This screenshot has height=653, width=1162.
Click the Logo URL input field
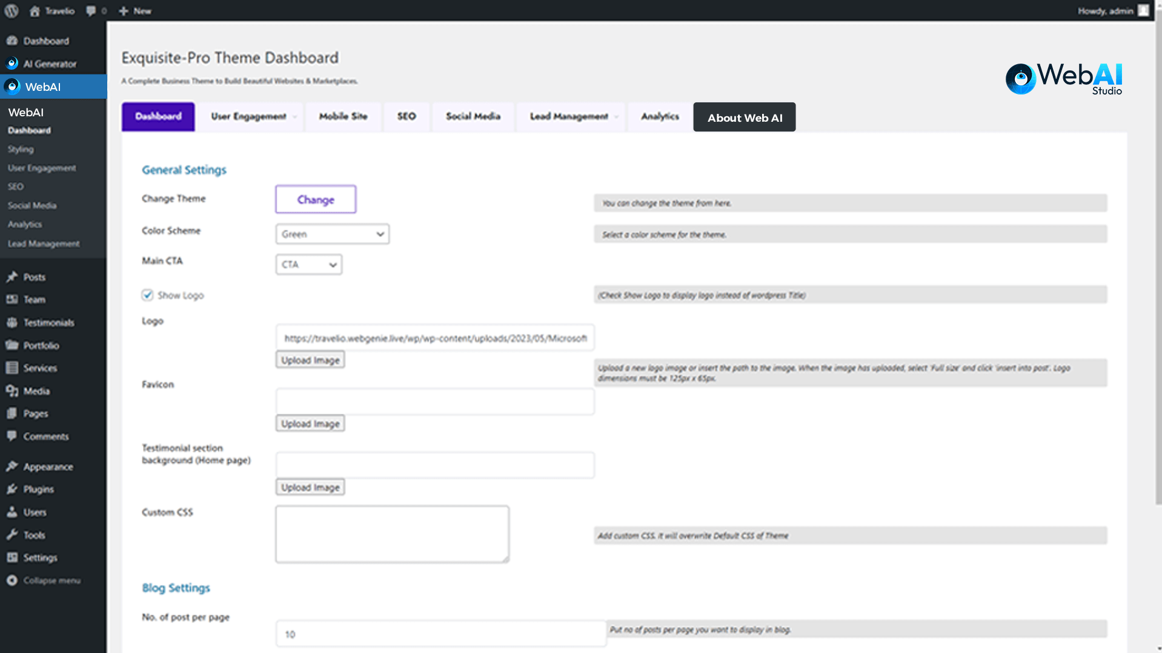click(435, 338)
